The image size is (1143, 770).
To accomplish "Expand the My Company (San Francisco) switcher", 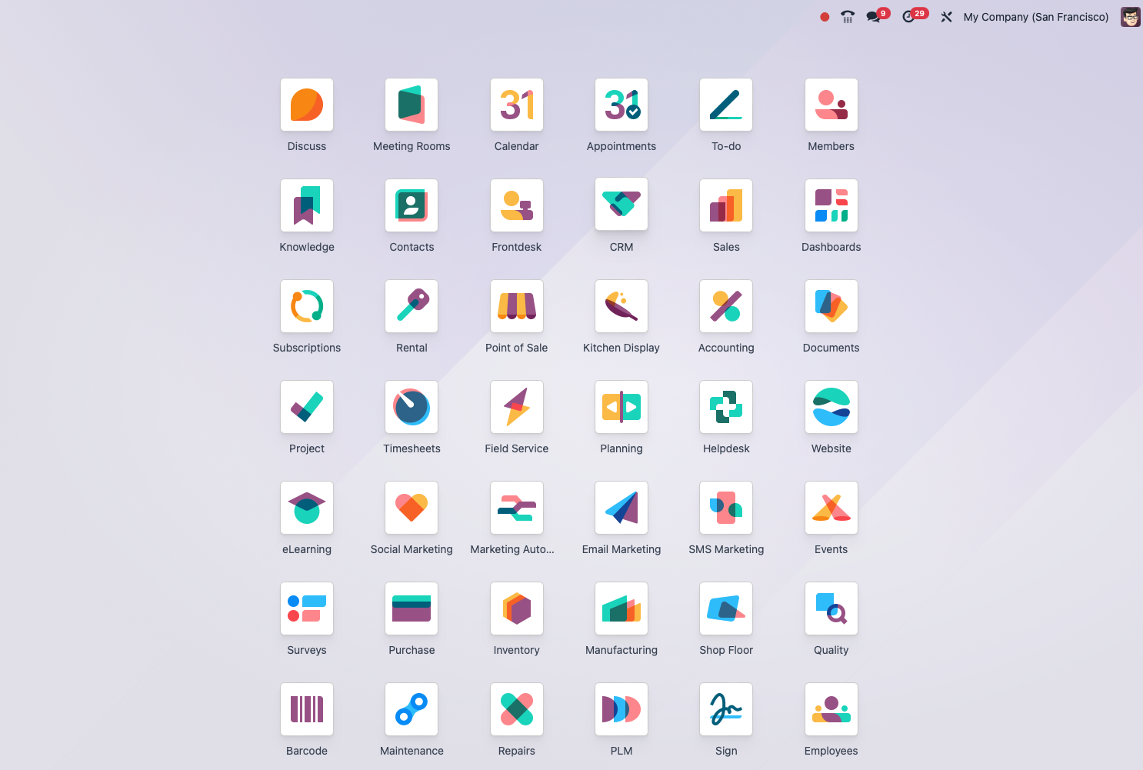I will coord(1035,17).
